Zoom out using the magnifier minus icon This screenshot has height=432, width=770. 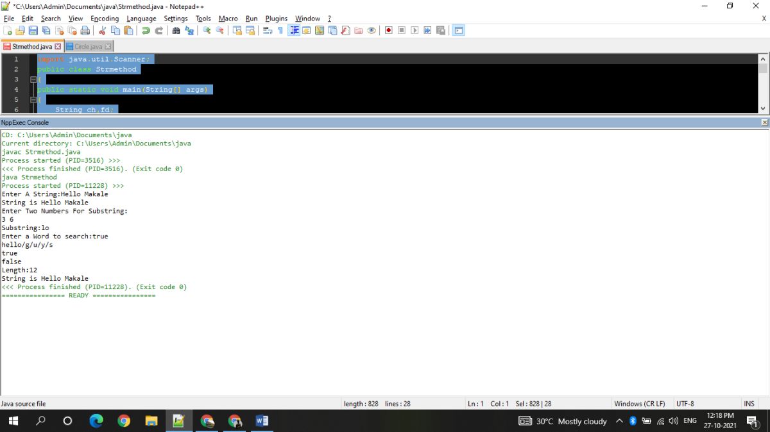[x=220, y=30]
